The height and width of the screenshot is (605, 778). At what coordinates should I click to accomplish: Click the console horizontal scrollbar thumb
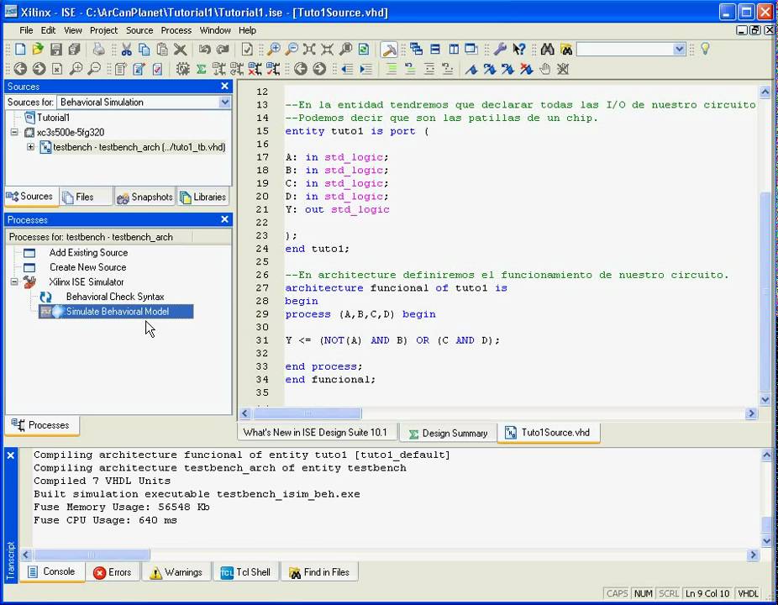tap(92, 555)
